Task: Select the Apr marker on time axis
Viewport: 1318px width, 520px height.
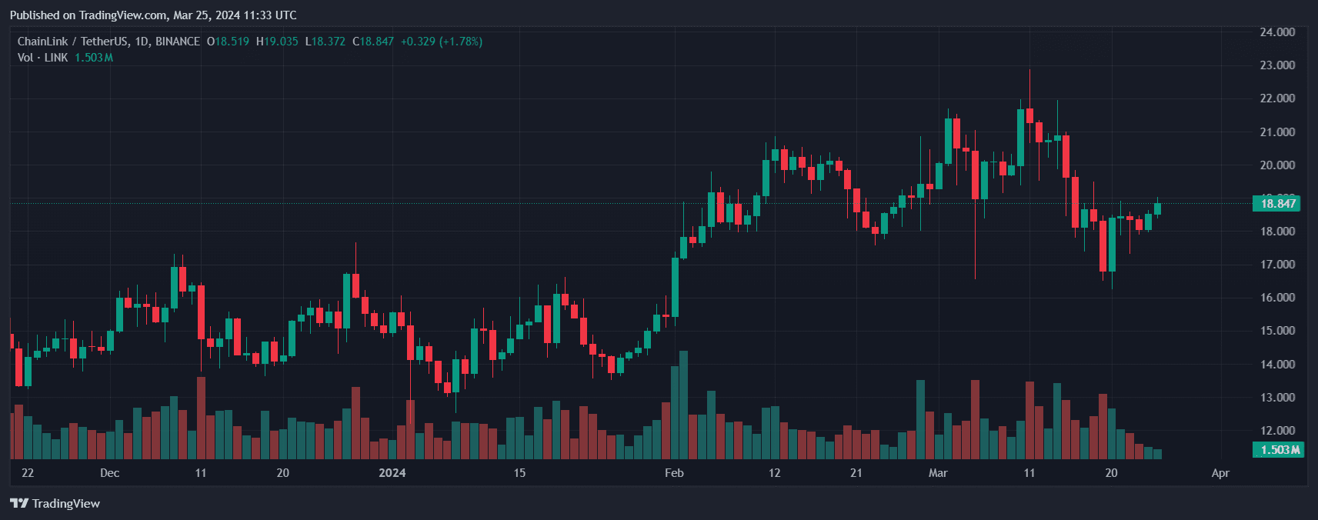Action: point(1220,472)
